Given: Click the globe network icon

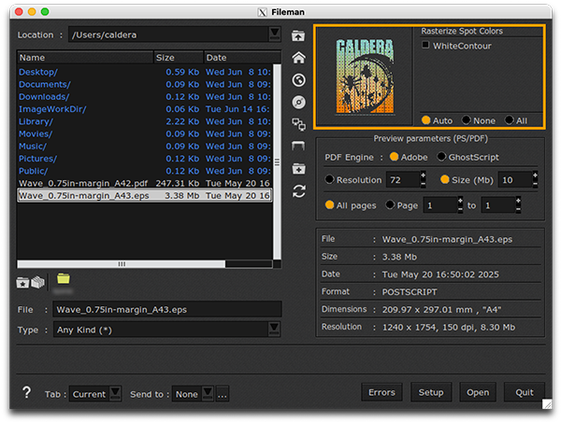Looking at the screenshot, I should (x=298, y=80).
